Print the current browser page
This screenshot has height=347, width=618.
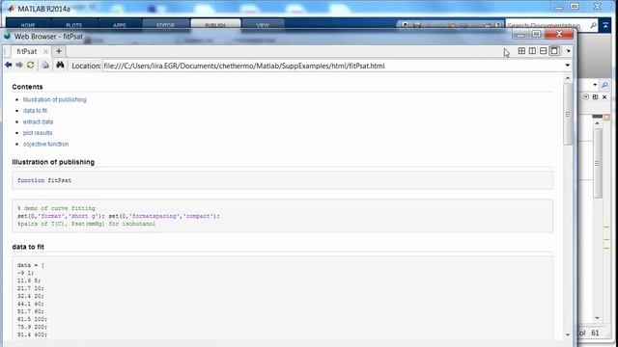(45, 66)
